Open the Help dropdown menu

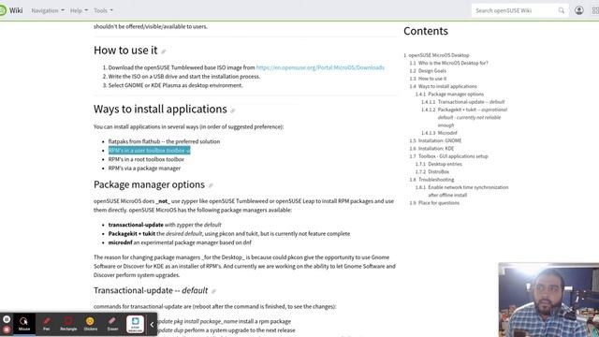(x=79, y=10)
